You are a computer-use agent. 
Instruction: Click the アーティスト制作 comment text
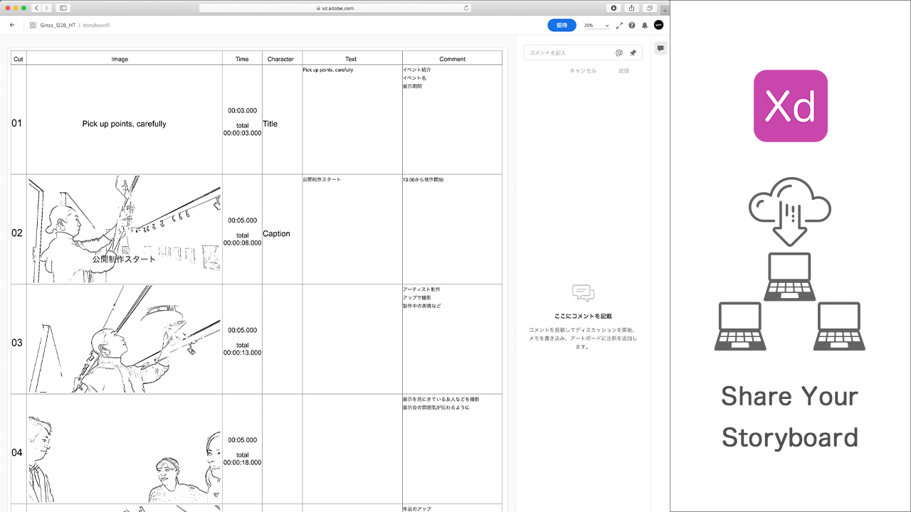click(x=421, y=289)
